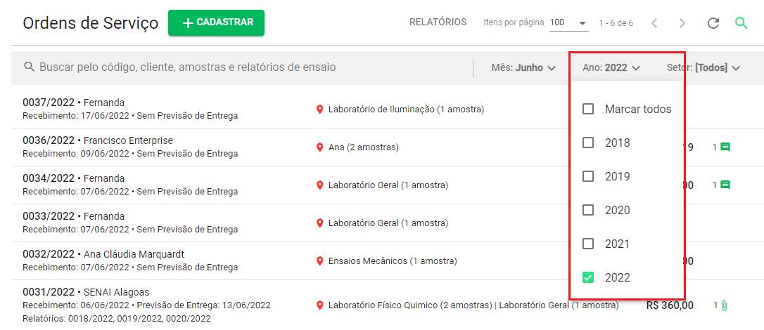The image size is (764, 330).
Task: Open the RELATÓRIOS menu
Action: pyautogui.click(x=438, y=22)
